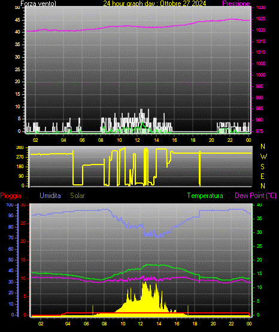Select hour 16 under wind/pressure chart
Image resolution: width=279 pixels, height=332 pixels.
click(x=174, y=140)
